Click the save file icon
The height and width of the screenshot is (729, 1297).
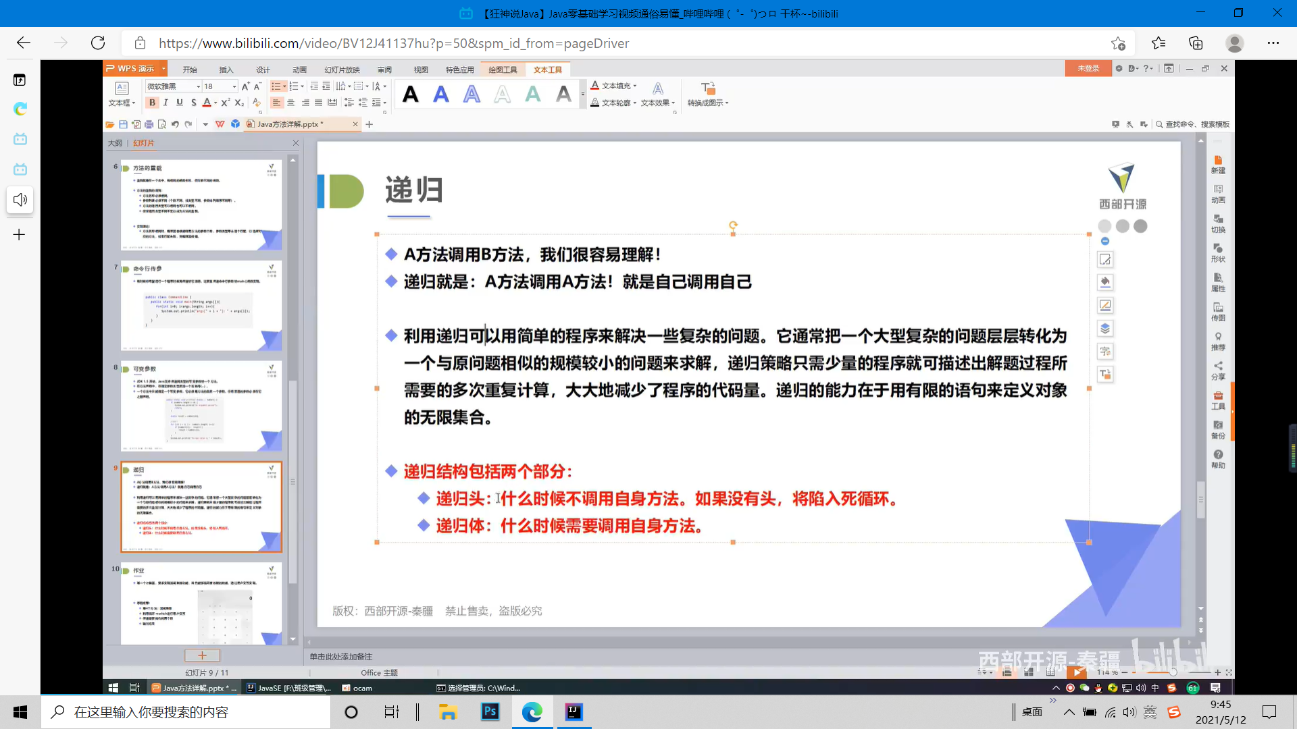pos(123,124)
